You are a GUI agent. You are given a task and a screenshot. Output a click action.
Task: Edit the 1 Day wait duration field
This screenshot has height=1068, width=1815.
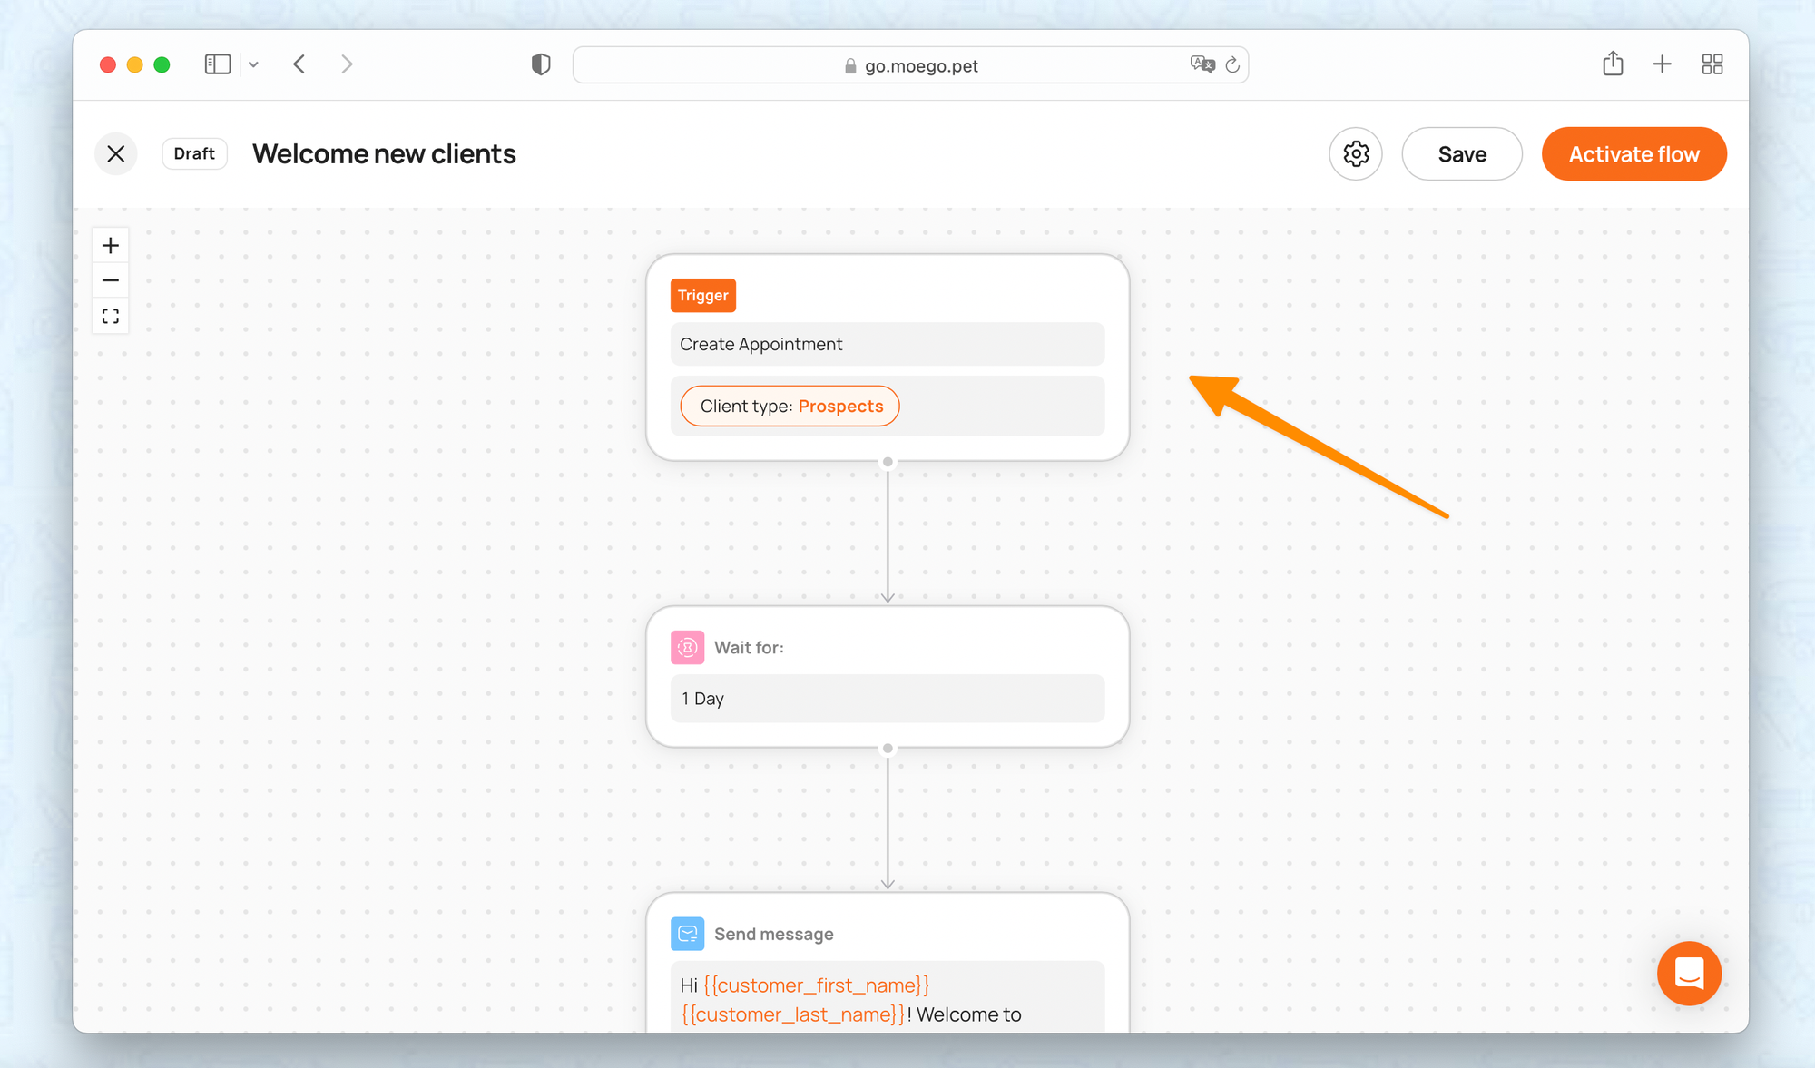pos(887,699)
